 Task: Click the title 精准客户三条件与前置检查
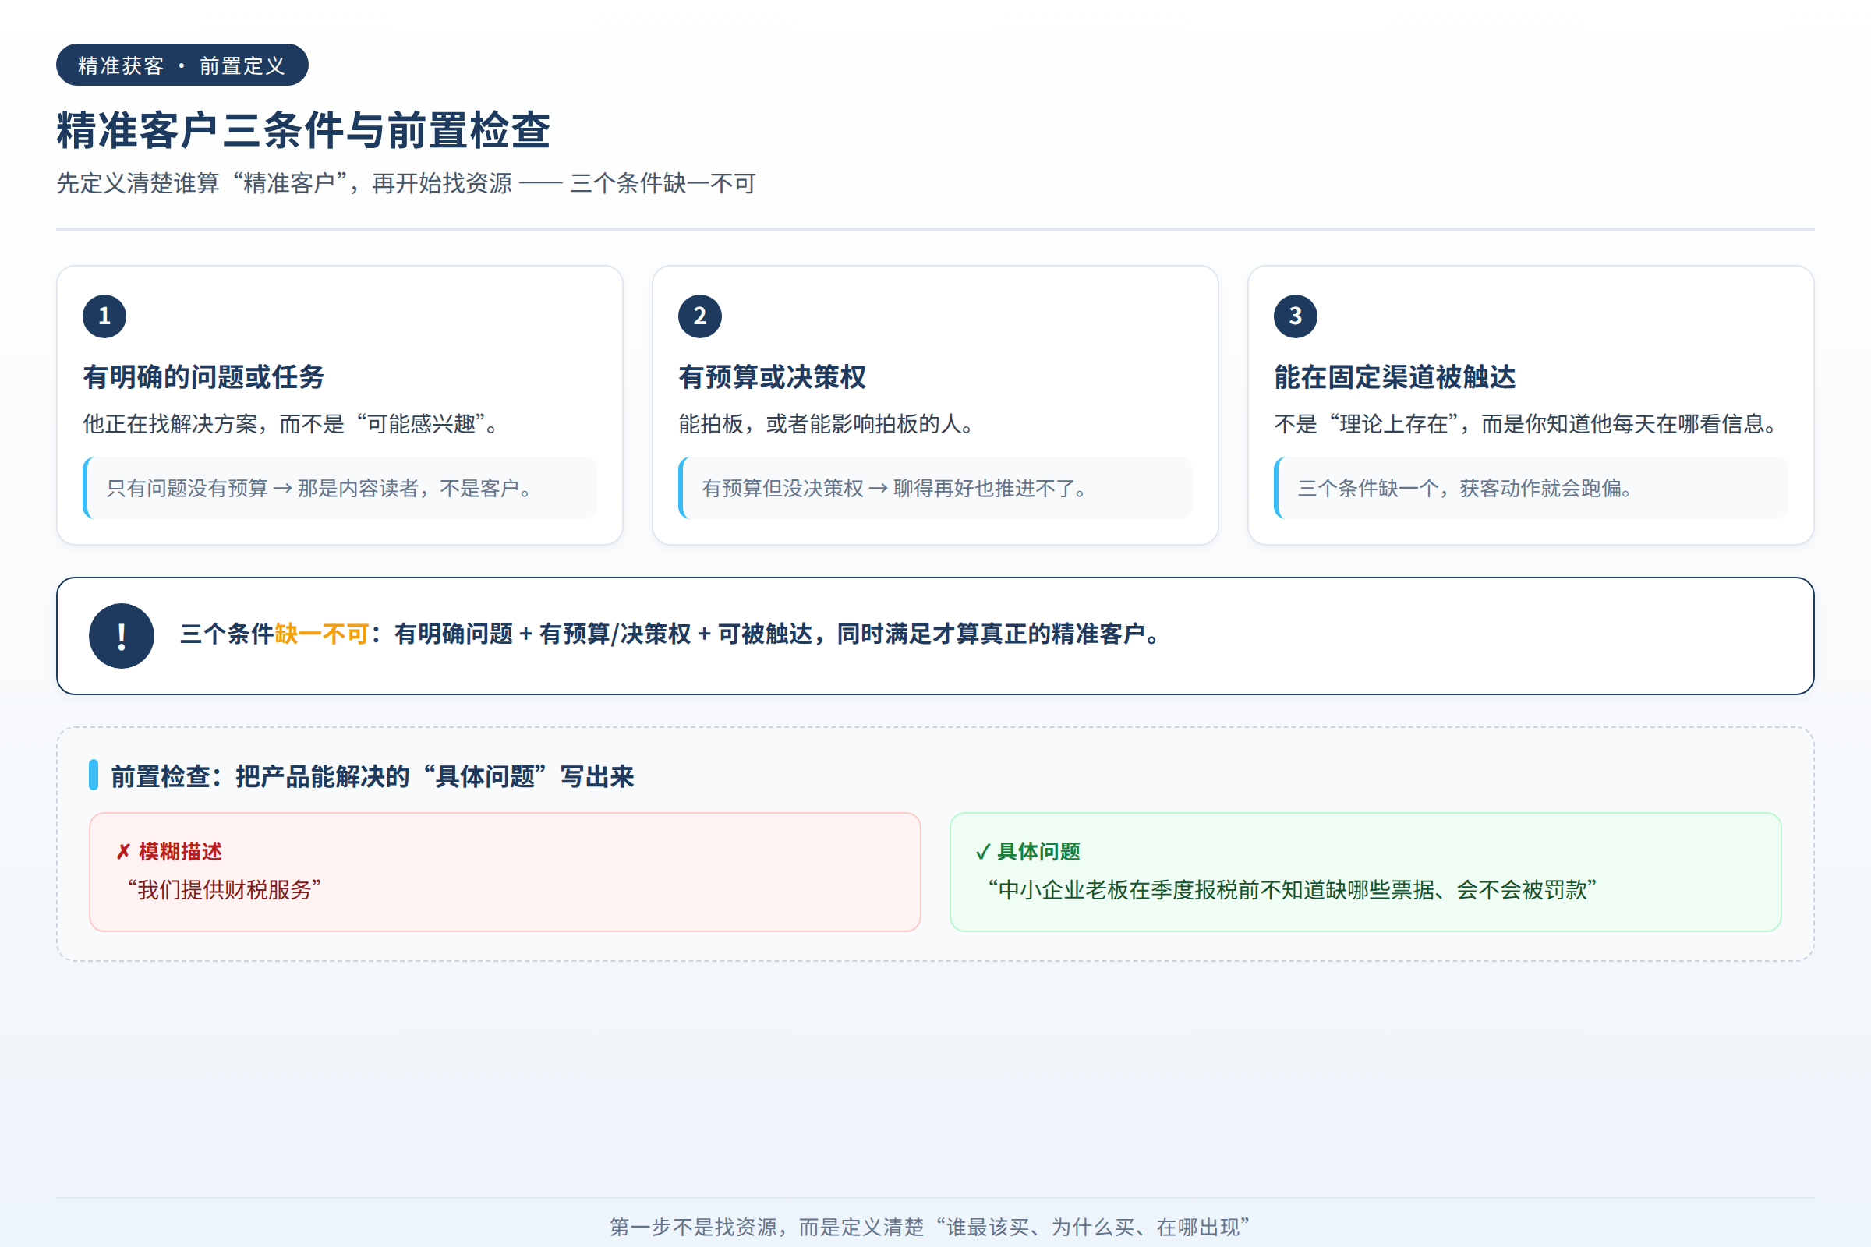coord(303,130)
